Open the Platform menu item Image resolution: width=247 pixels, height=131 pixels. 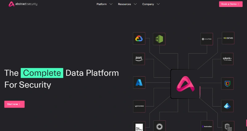(x=102, y=4)
